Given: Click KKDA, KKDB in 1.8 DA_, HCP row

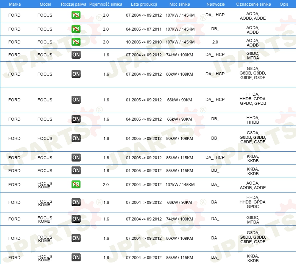Looking at the screenshot, I should pyautogui.click(x=253, y=158).
